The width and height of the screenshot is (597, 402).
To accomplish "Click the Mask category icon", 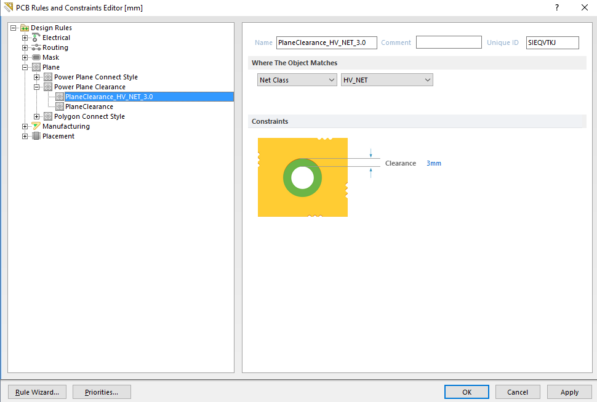I will (x=36, y=57).
